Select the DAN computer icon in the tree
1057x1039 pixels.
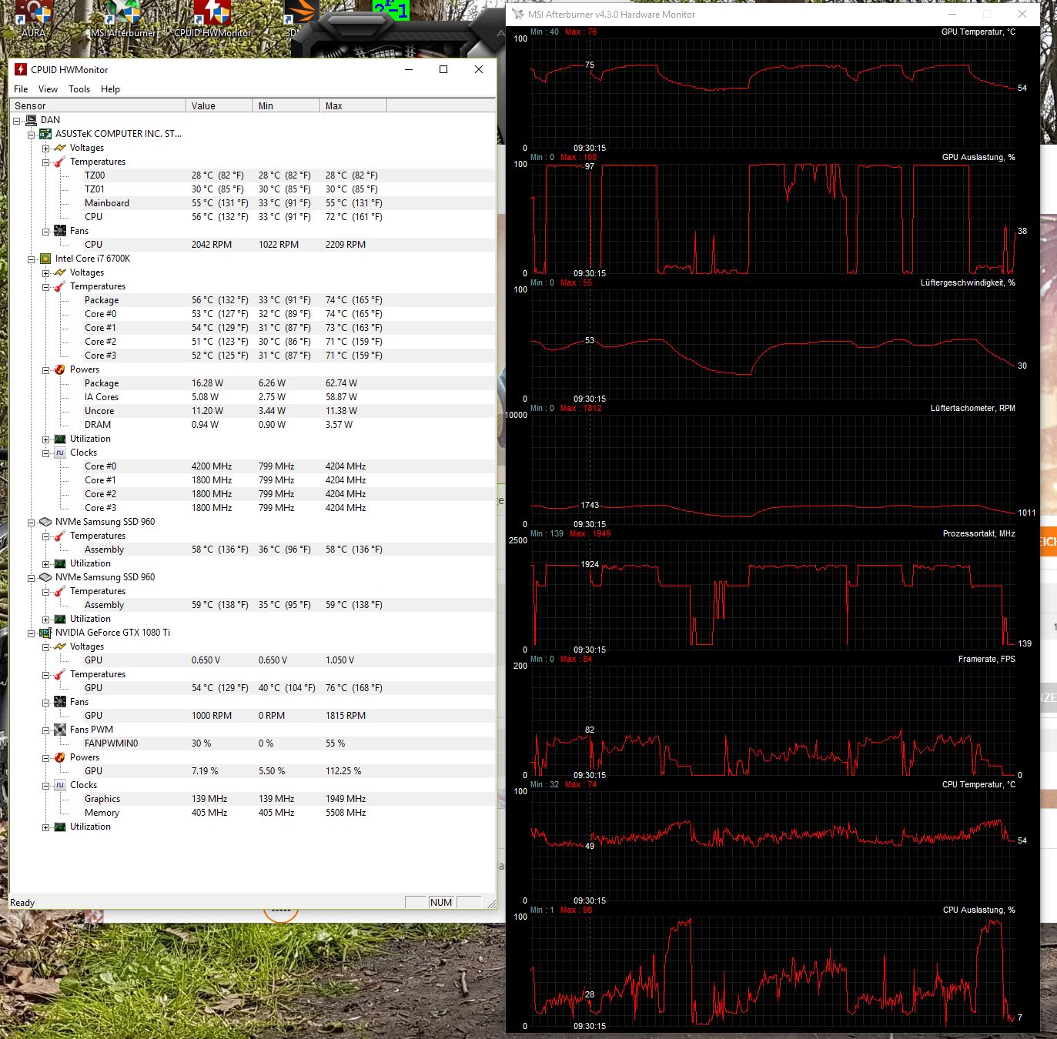point(32,120)
